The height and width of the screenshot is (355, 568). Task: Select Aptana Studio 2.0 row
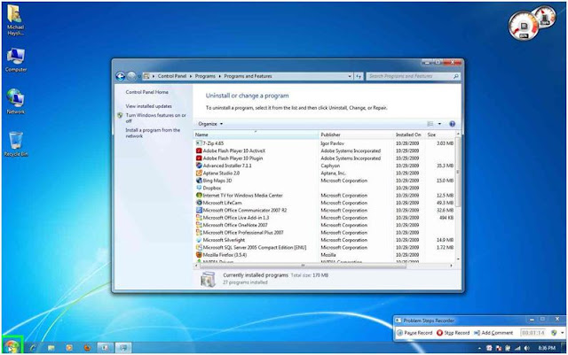pos(324,174)
